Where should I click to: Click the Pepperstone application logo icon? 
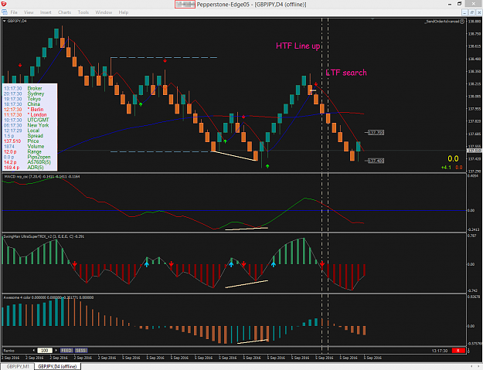(x=4, y=4)
